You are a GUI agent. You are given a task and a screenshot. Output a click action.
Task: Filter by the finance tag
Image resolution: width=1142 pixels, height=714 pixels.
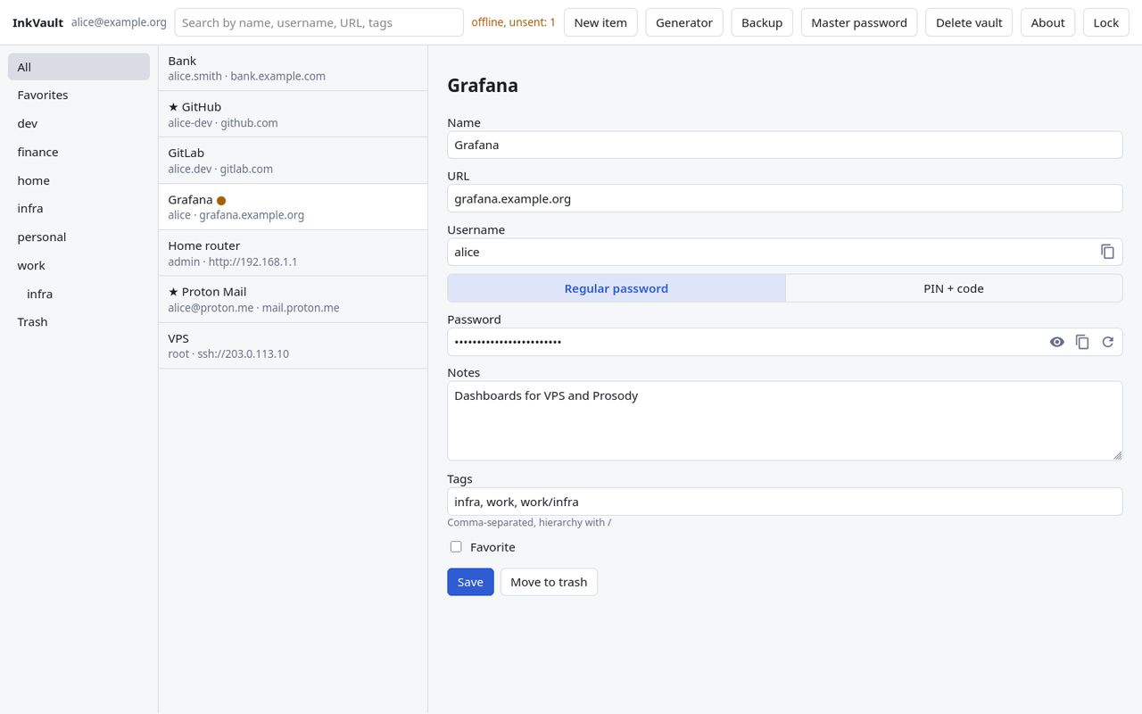click(79, 152)
